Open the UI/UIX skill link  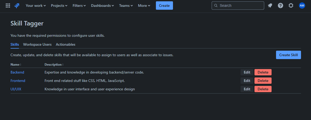pyautogui.click(x=16, y=89)
